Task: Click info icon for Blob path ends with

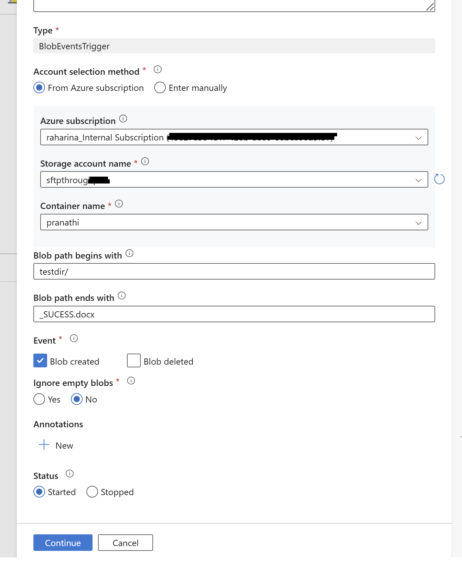Action: click(x=122, y=295)
